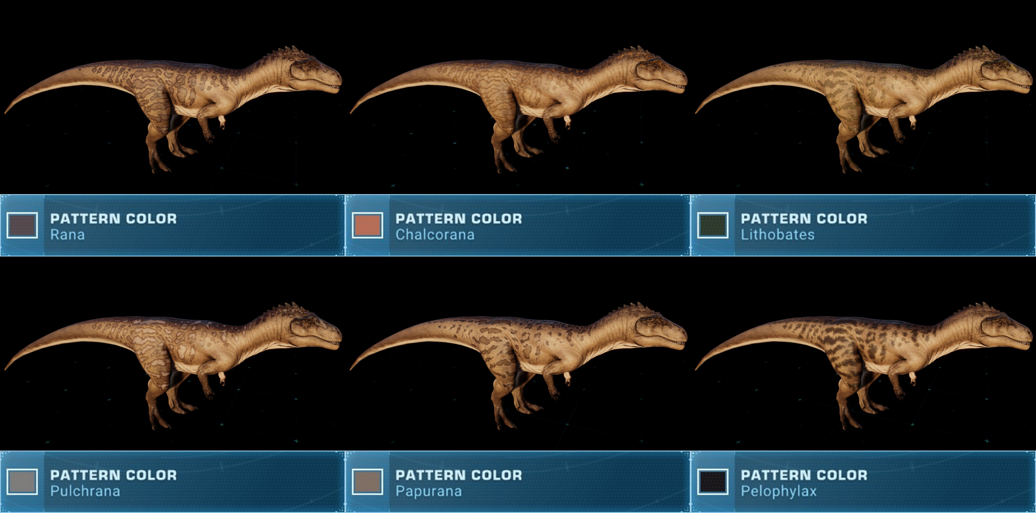Viewport: 1036px width, 513px height.
Task: Select the Lithobates dinosaur preview
Action: 863,109
